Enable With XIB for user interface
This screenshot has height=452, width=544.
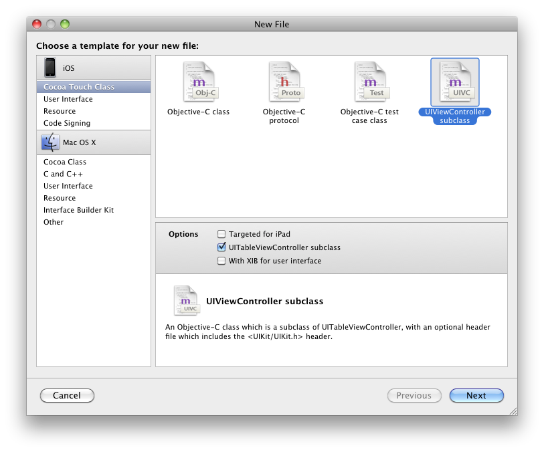pyautogui.click(x=221, y=261)
